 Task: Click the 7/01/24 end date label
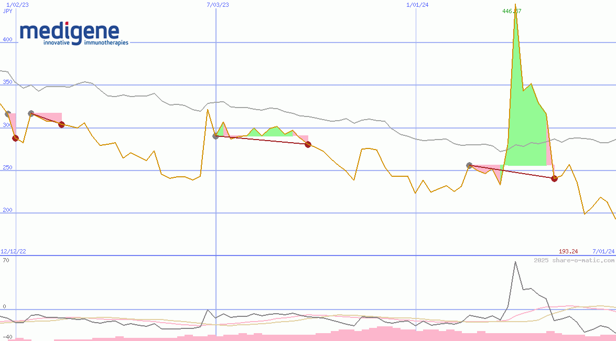[x=603, y=251]
